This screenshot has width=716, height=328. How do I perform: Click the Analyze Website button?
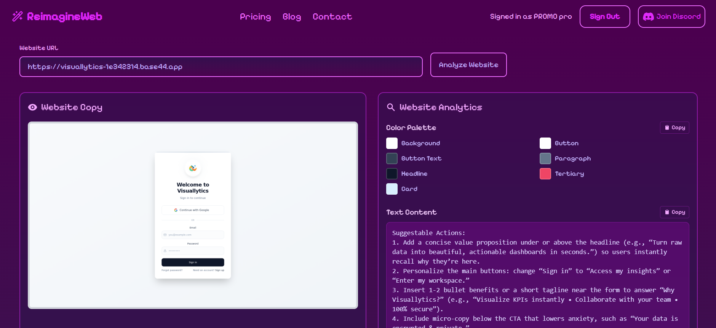[x=468, y=65]
